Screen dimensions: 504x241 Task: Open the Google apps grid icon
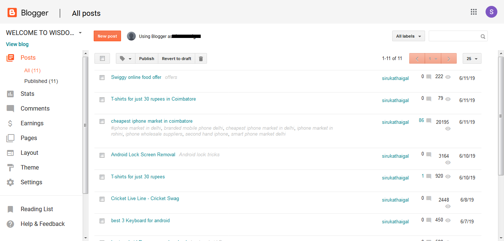[x=474, y=12]
